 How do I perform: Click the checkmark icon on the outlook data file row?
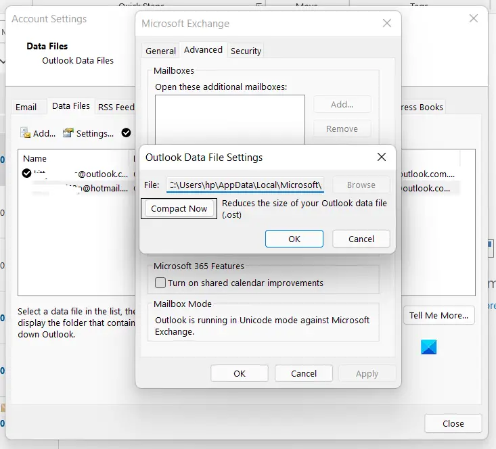(26, 173)
